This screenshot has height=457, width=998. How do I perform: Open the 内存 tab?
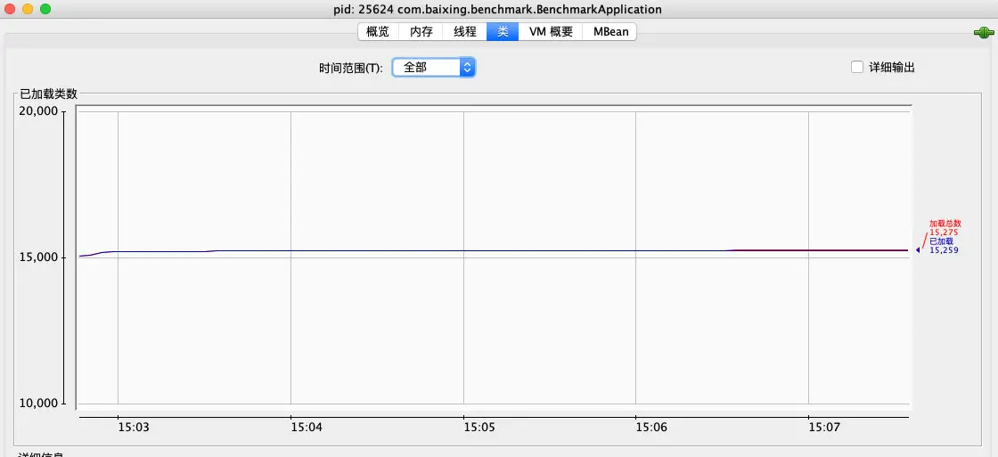pos(421,32)
